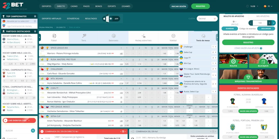Screen dimensions: 279x139
Task: Click the help icon beside CÓMO HACER UNA APUESTA
Action: point(261,48)
